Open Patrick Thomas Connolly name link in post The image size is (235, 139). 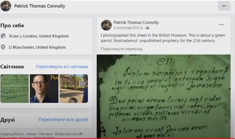[x=136, y=23]
